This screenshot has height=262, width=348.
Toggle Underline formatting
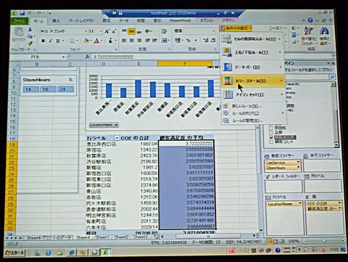[58, 41]
